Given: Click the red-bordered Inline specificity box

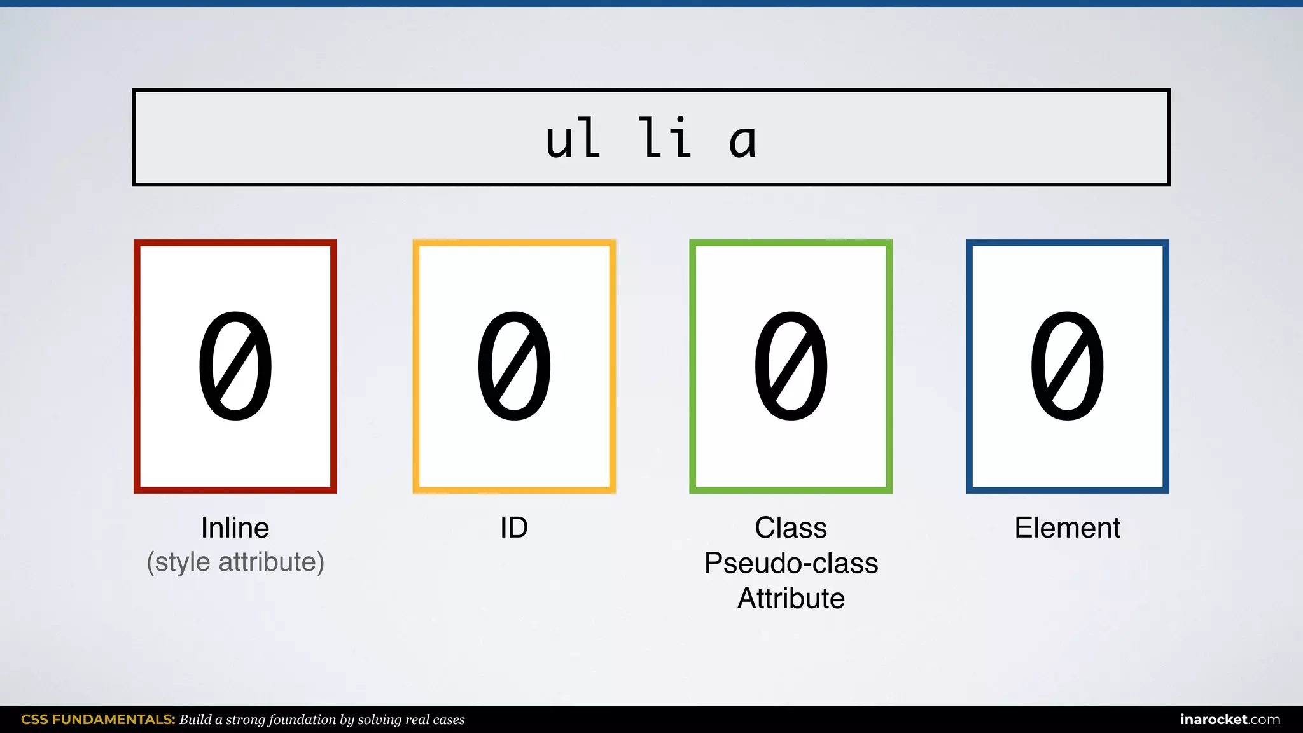Looking at the screenshot, I should click(235, 366).
